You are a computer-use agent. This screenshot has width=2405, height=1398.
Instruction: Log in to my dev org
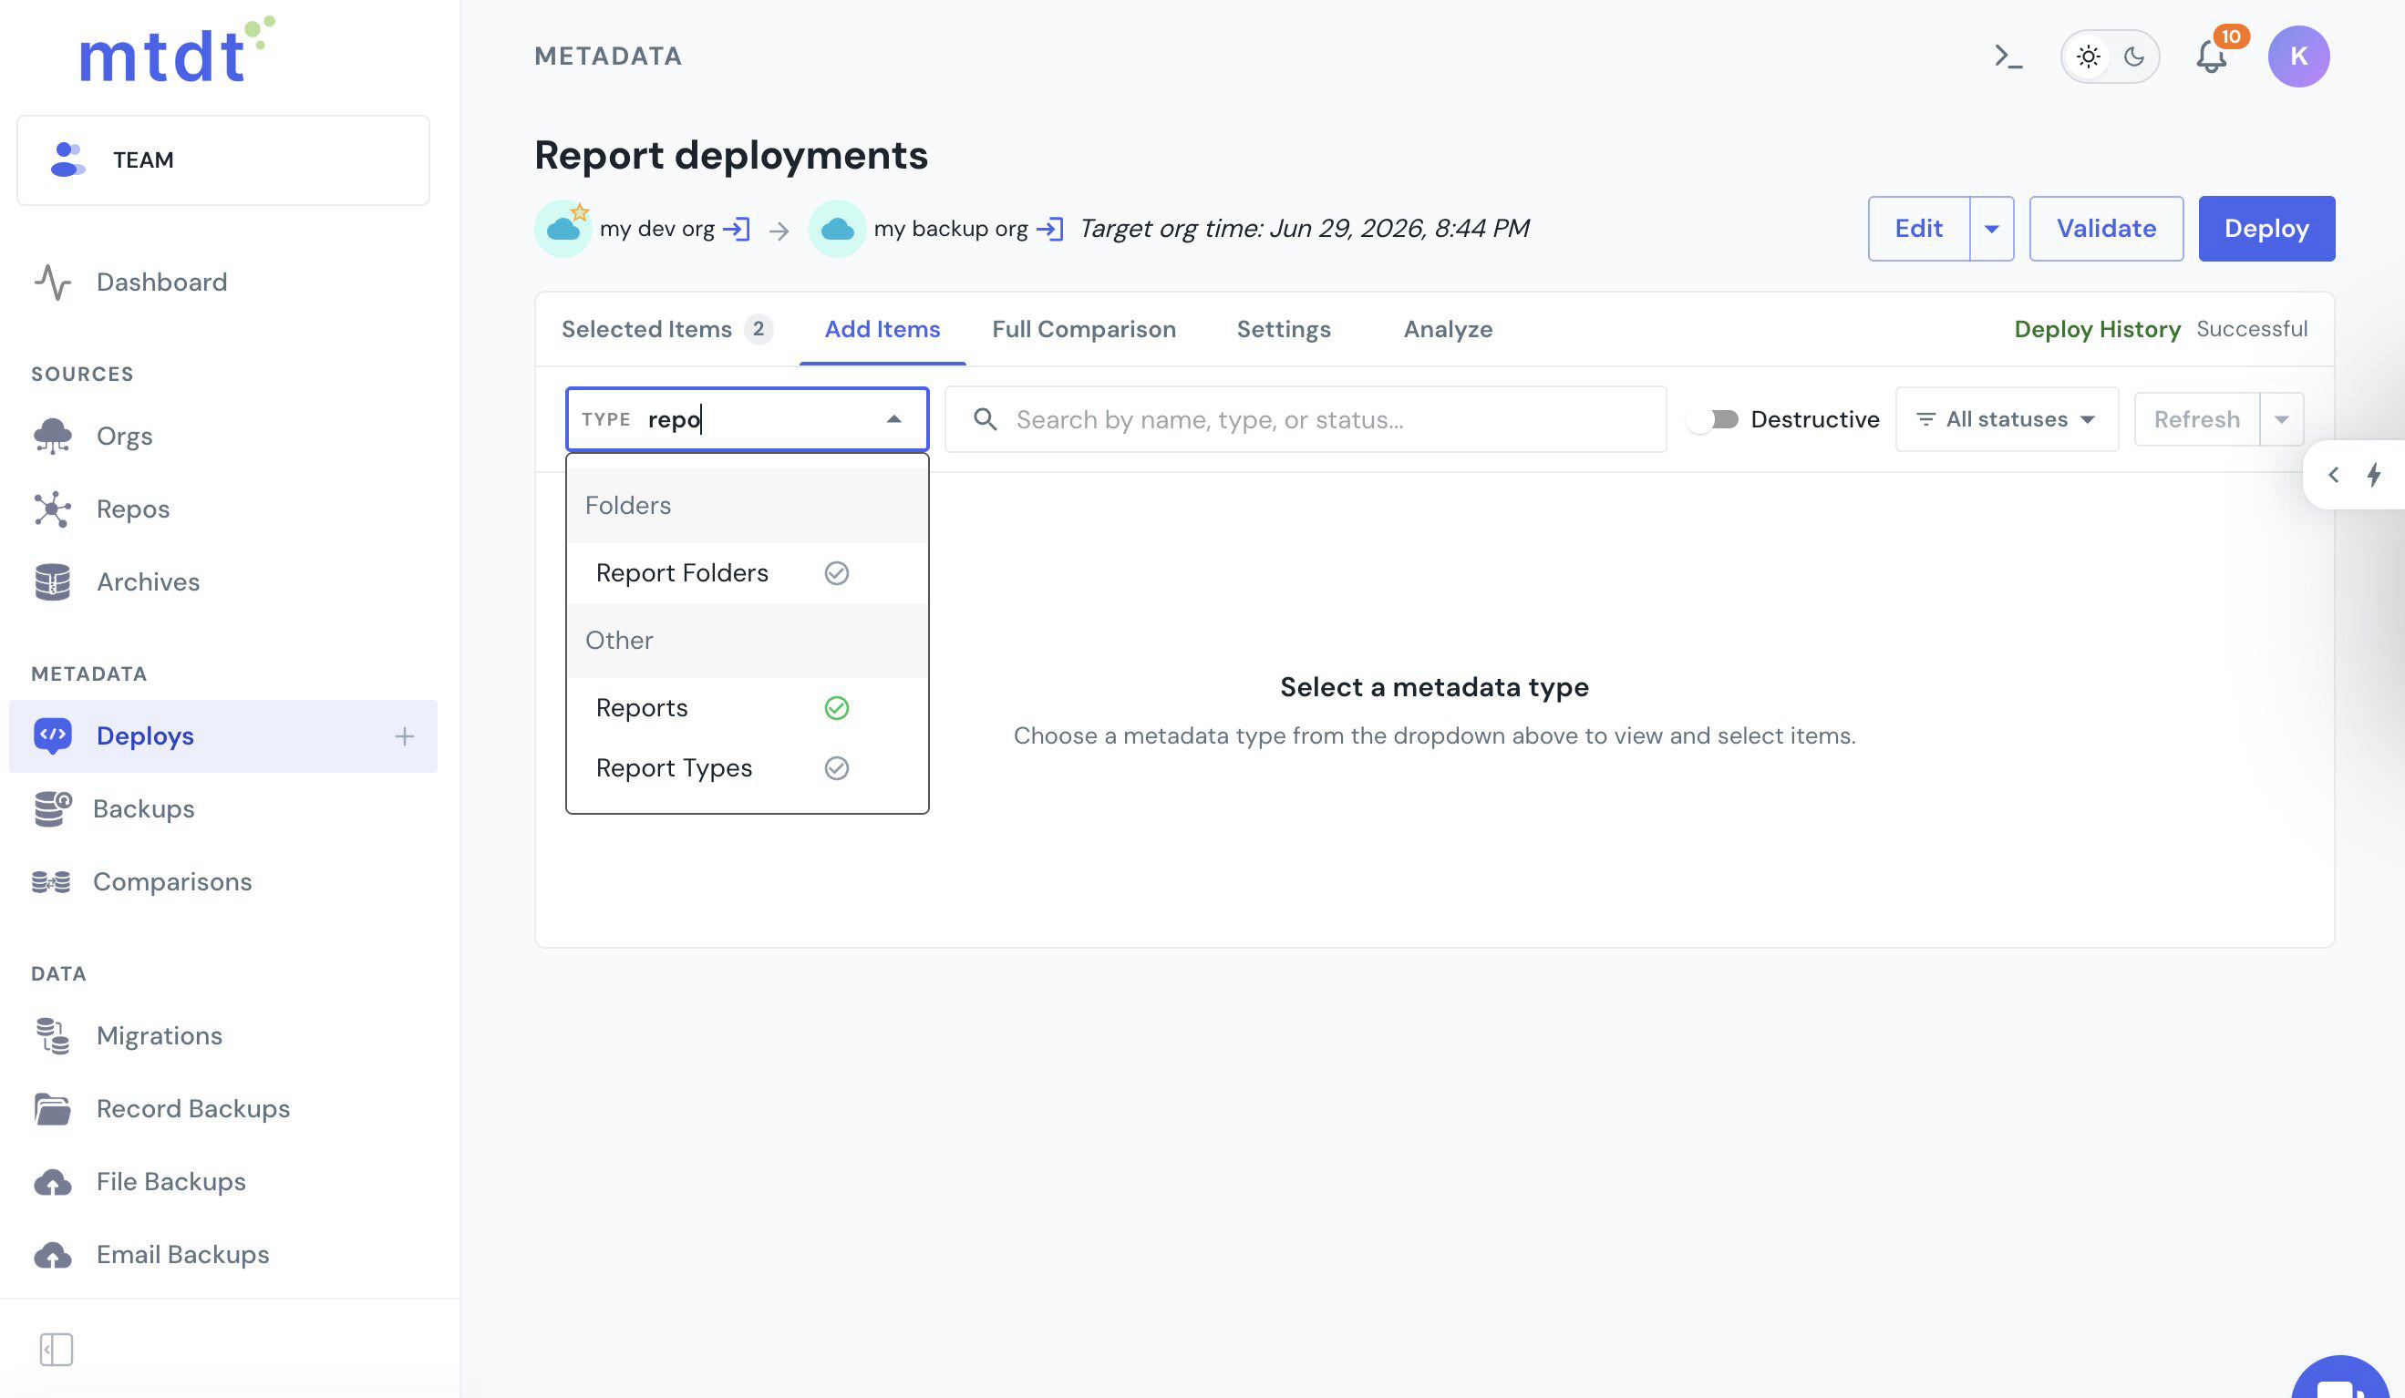[x=736, y=229]
